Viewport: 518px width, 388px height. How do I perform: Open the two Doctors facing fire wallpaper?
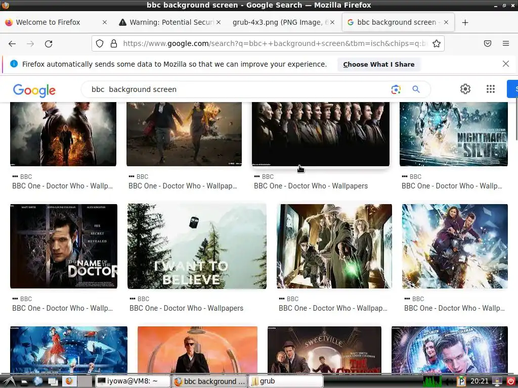(x=63, y=134)
